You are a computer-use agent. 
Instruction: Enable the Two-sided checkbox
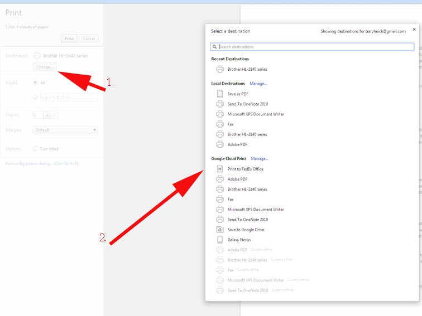point(35,149)
